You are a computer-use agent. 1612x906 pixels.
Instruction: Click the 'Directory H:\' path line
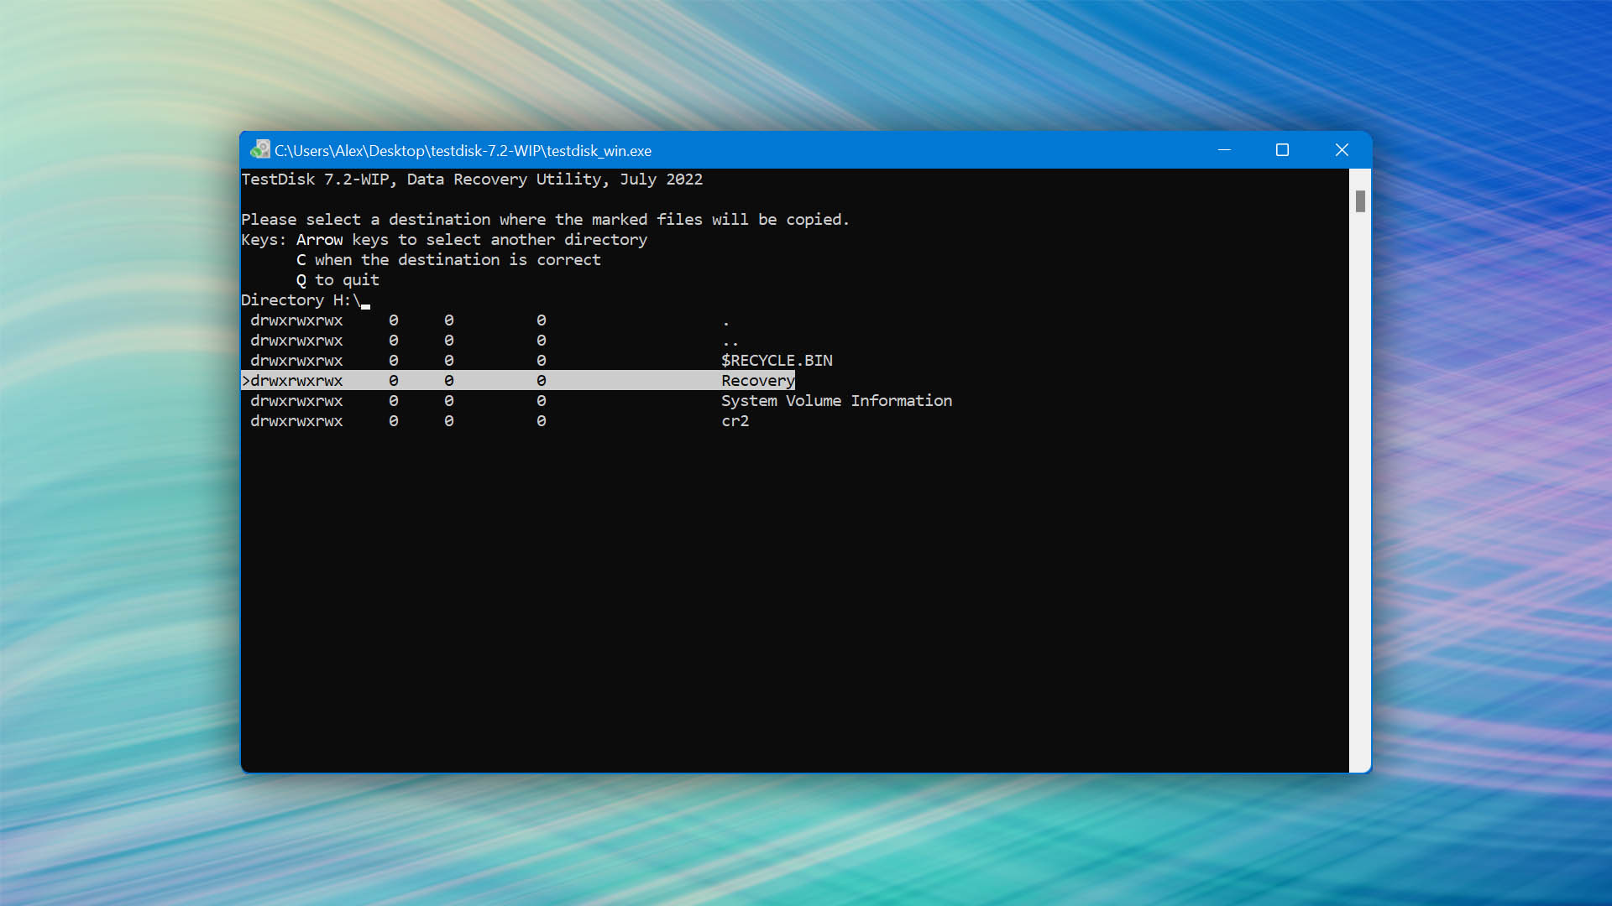(301, 300)
